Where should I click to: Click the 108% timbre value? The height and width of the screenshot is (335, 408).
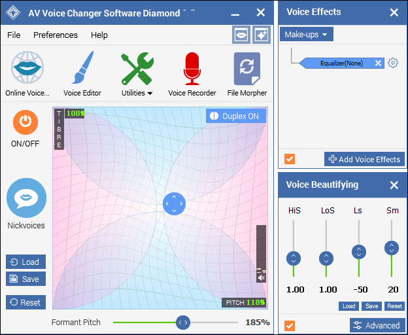pos(75,113)
